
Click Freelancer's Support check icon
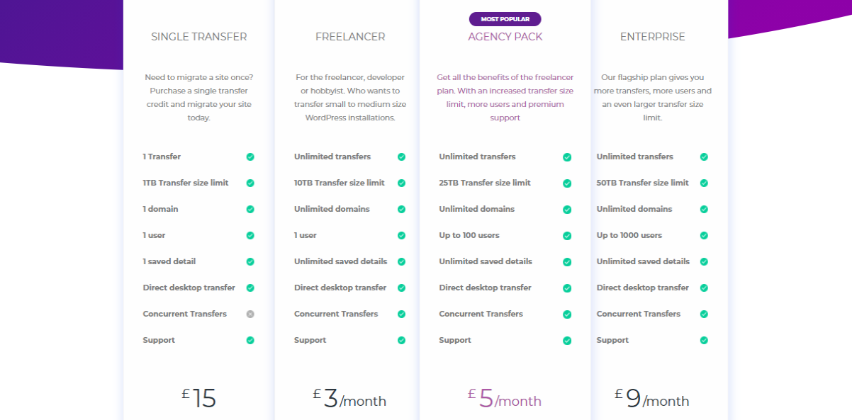coord(401,340)
